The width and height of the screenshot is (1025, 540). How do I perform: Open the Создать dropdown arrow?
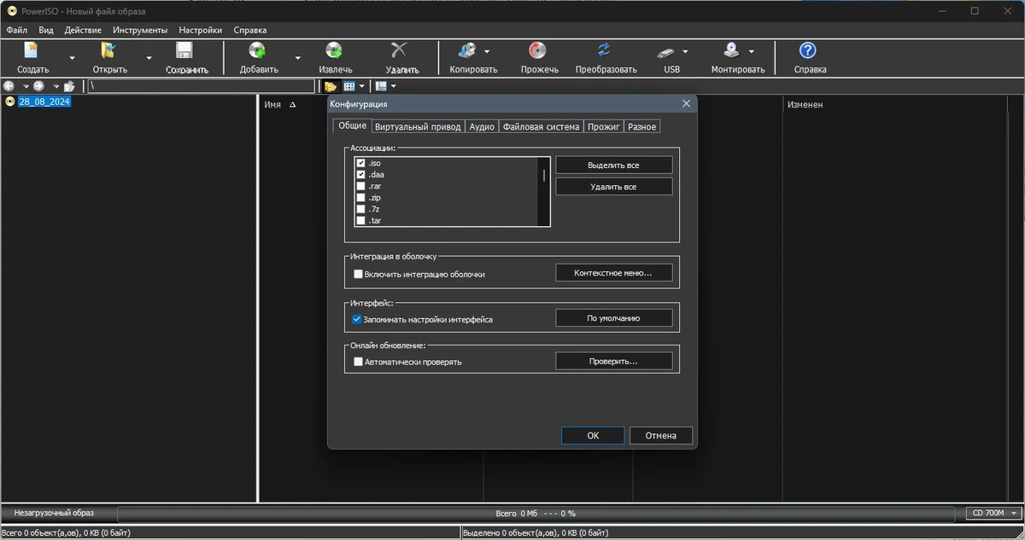72,58
